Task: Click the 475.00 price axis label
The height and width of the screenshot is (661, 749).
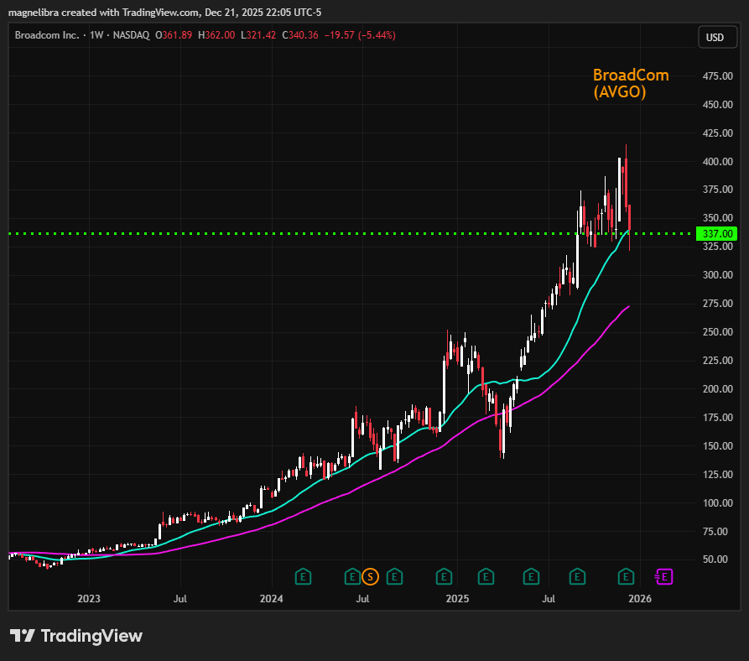Action: 717,76
